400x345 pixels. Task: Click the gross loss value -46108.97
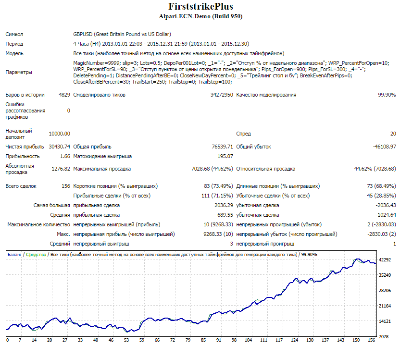point(385,147)
